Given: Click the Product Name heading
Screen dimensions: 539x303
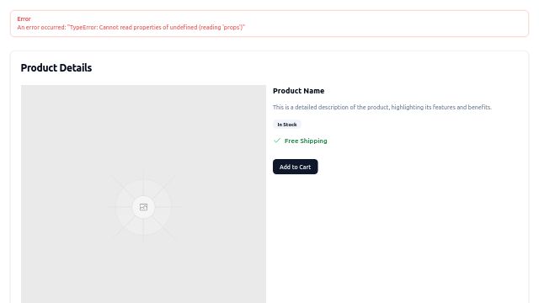Looking at the screenshot, I should coord(298,91).
